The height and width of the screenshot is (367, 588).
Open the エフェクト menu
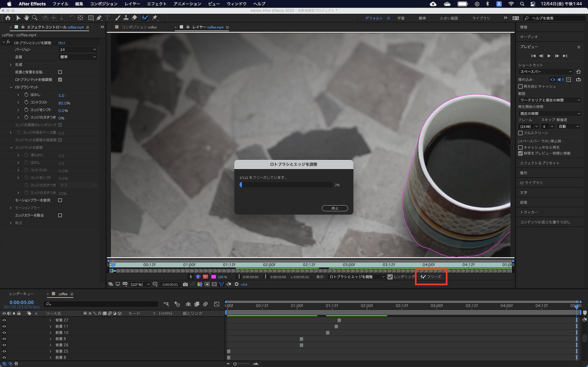[157, 4]
